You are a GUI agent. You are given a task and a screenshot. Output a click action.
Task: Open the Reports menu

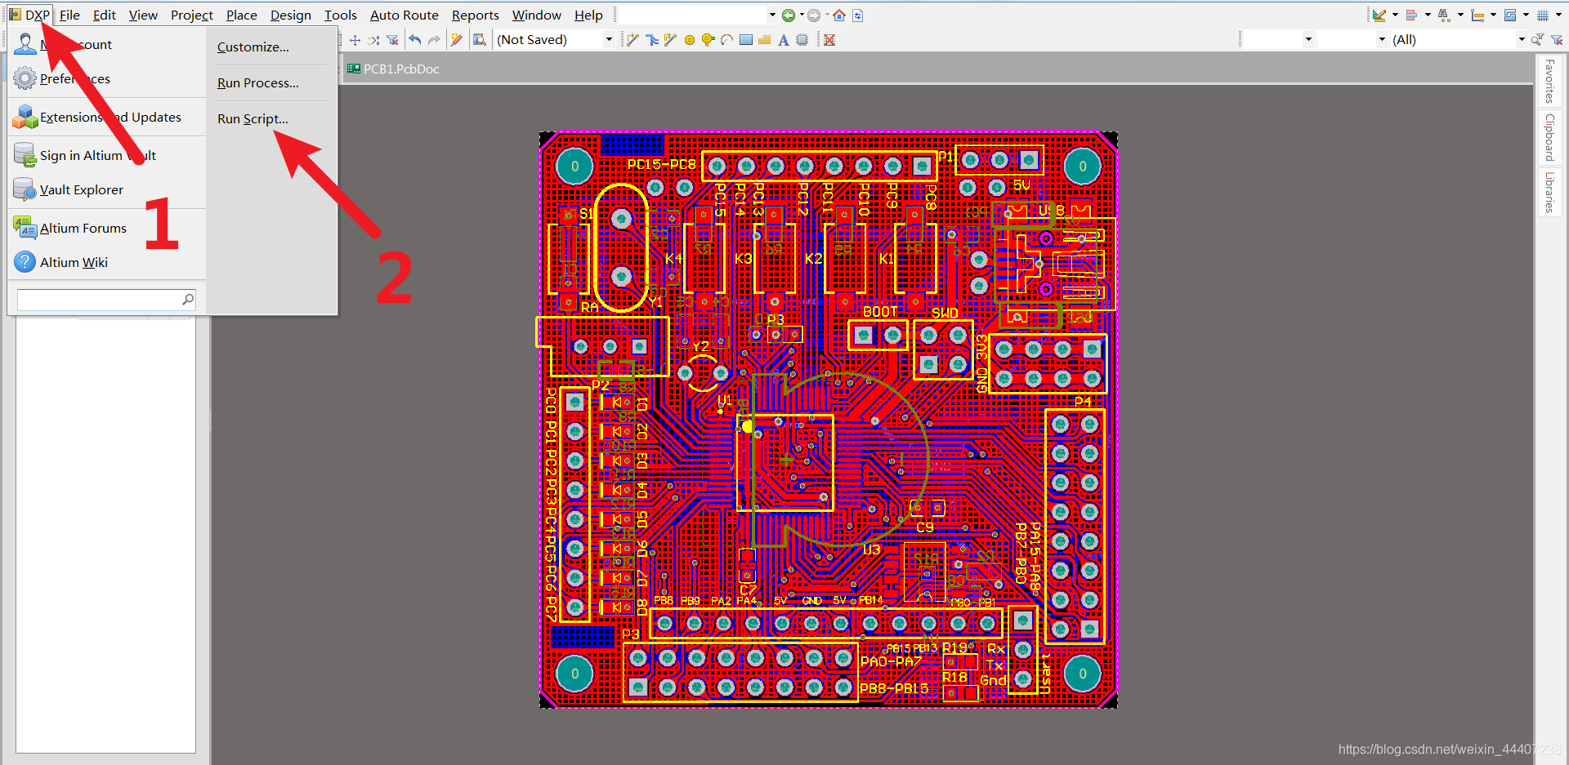point(475,15)
